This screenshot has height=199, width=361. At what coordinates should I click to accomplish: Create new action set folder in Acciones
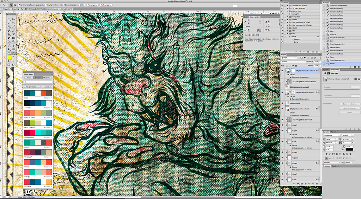(308, 52)
